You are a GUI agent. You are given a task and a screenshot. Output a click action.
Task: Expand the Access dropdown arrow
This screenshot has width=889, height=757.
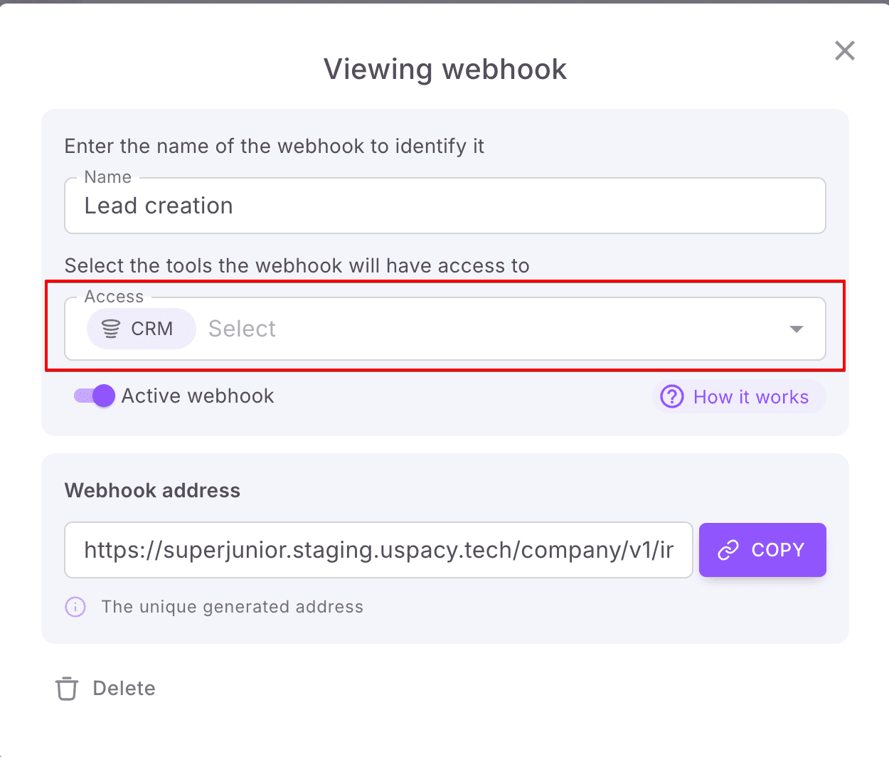point(796,329)
